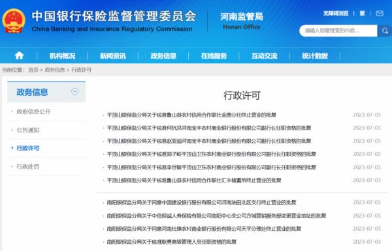Viewport: 392px width, 251px height.
Task: Select 公告通知 in sidebar
Action: click(28, 130)
